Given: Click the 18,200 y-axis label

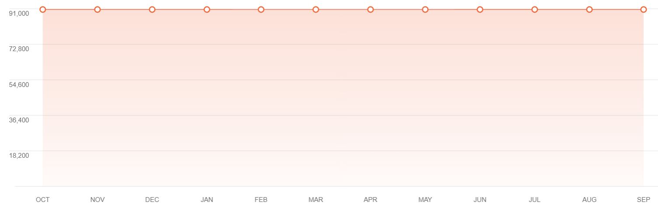Looking at the screenshot, I should tap(19, 155).
